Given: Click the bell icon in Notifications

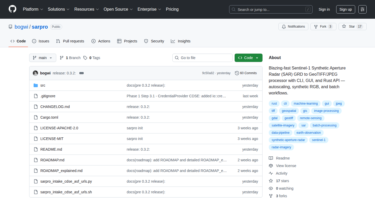Looking at the screenshot, I should [x=284, y=27].
